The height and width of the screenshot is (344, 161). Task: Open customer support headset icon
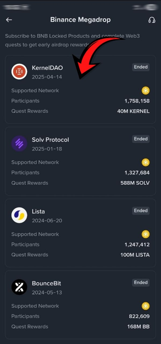tap(152, 20)
